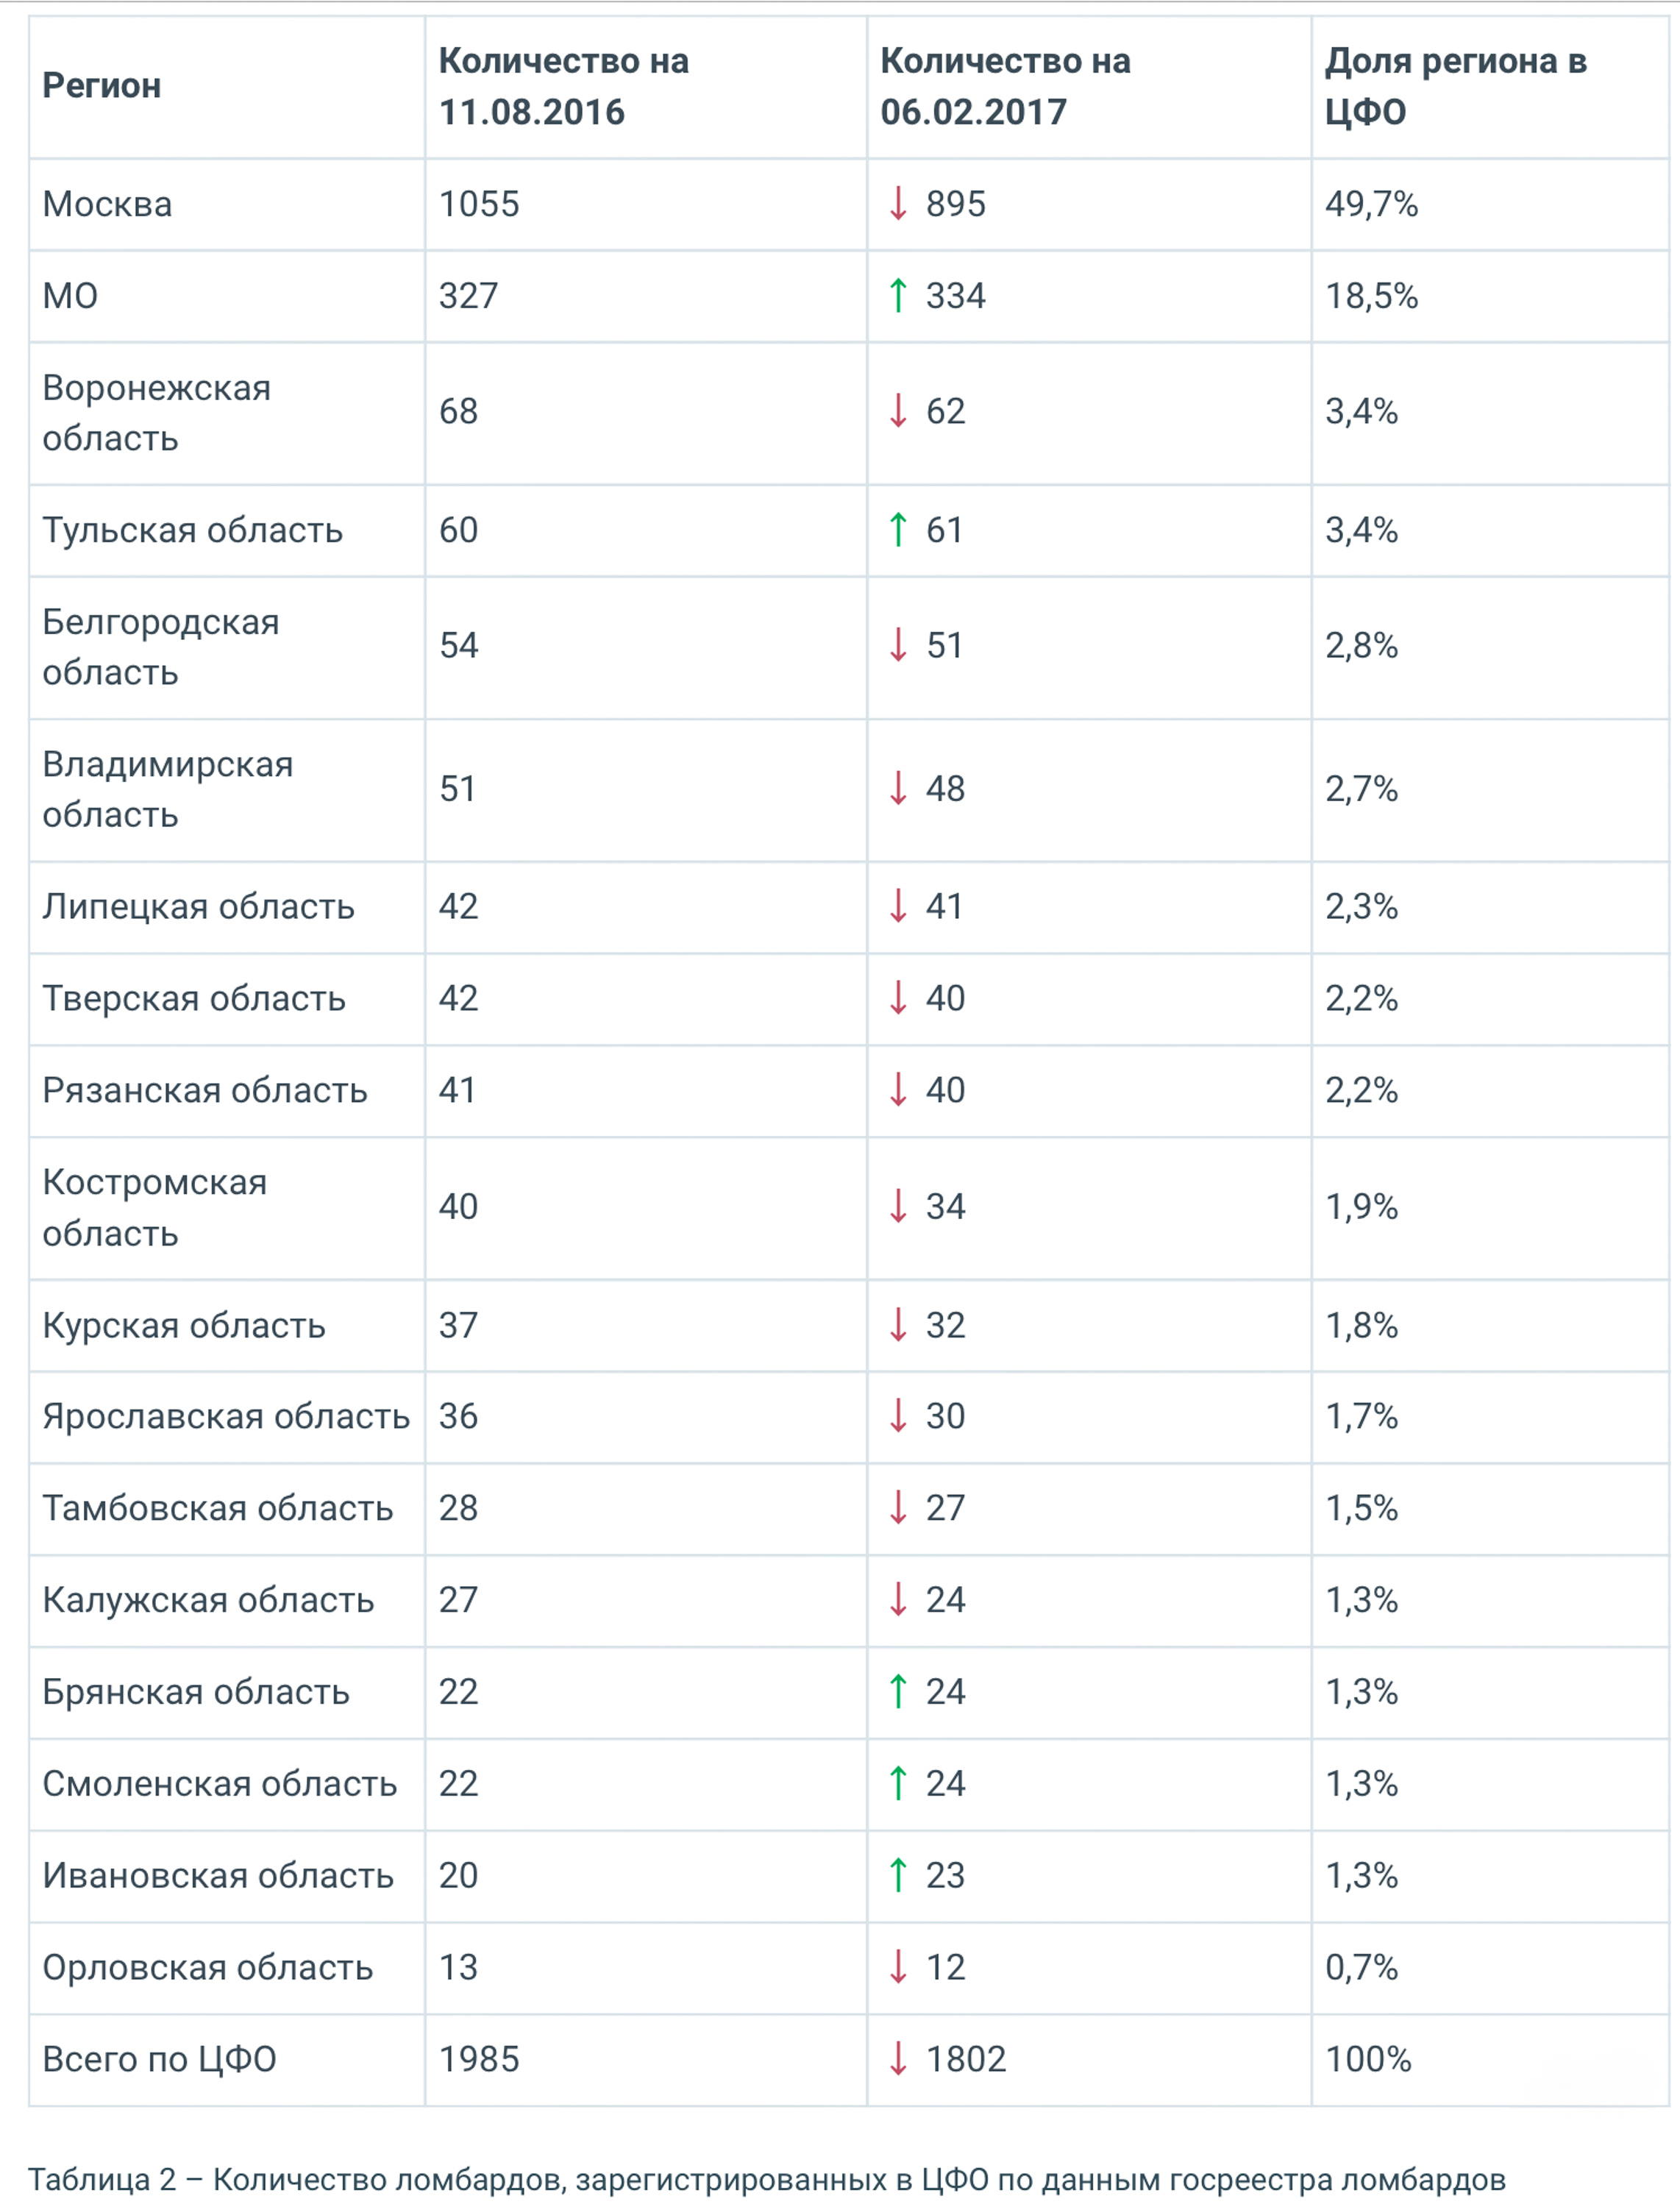Select the "Всего по ЦФО" row label

pyautogui.click(x=159, y=2059)
